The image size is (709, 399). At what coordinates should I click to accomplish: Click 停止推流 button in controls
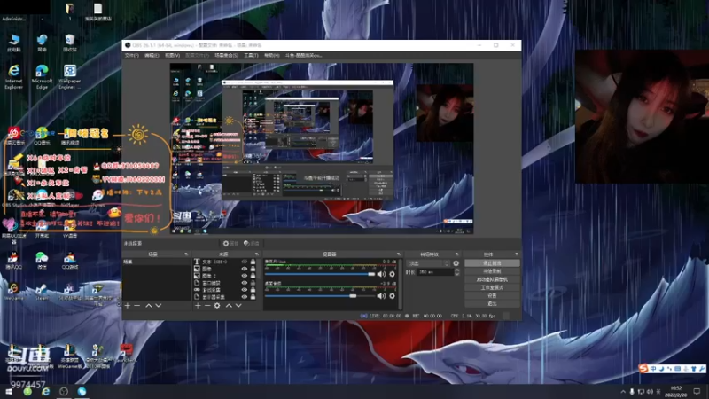coord(492,263)
